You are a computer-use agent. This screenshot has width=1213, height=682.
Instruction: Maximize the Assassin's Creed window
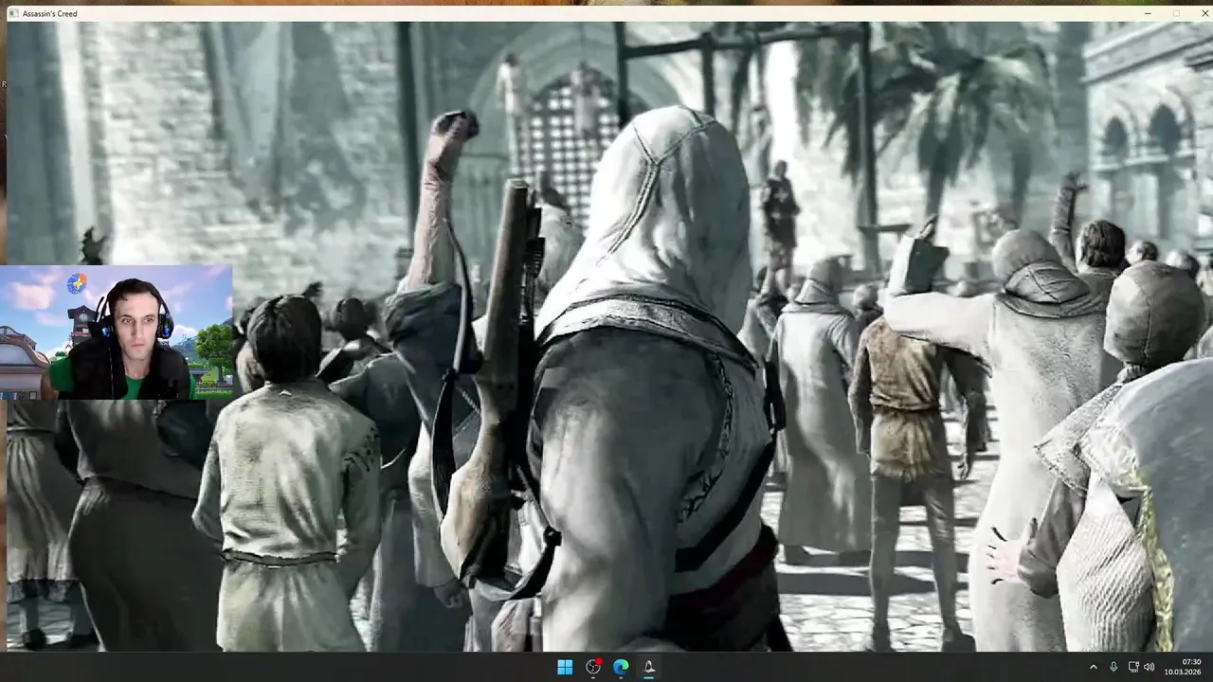point(1177,13)
